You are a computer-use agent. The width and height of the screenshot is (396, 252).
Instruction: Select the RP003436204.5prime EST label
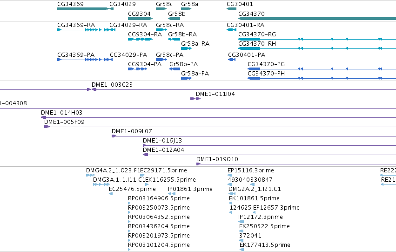click(x=159, y=227)
